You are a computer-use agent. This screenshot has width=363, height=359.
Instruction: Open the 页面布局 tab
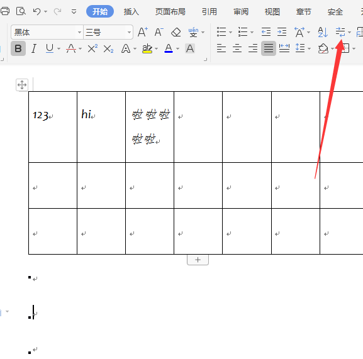[170, 11]
